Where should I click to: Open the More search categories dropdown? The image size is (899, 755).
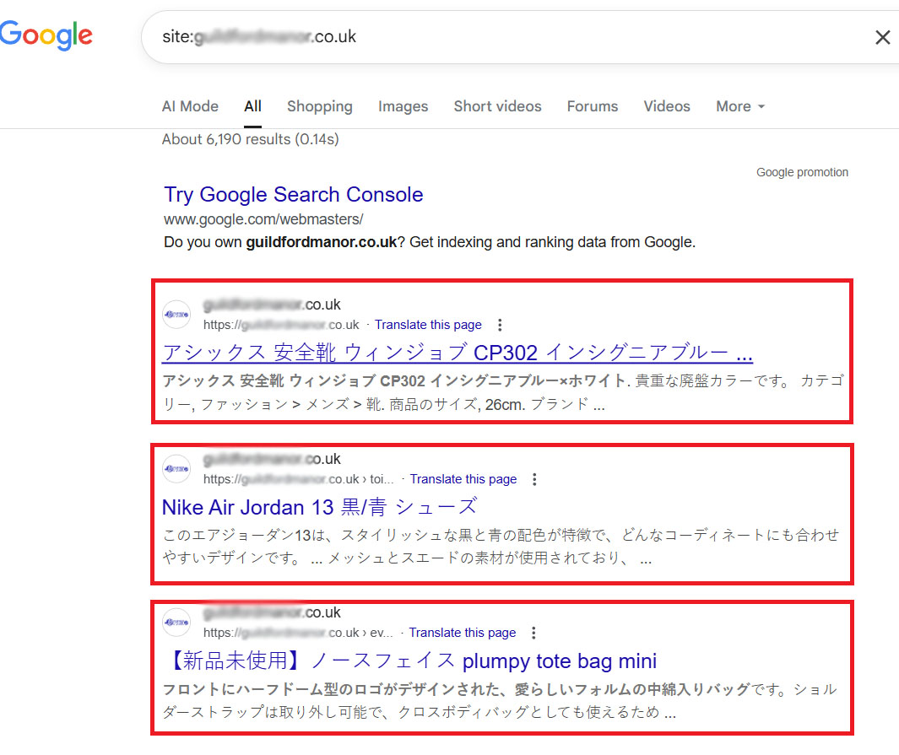[x=739, y=106]
